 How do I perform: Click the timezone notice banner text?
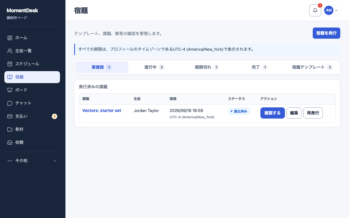166,49
